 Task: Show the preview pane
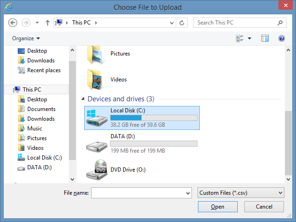coord(265,38)
